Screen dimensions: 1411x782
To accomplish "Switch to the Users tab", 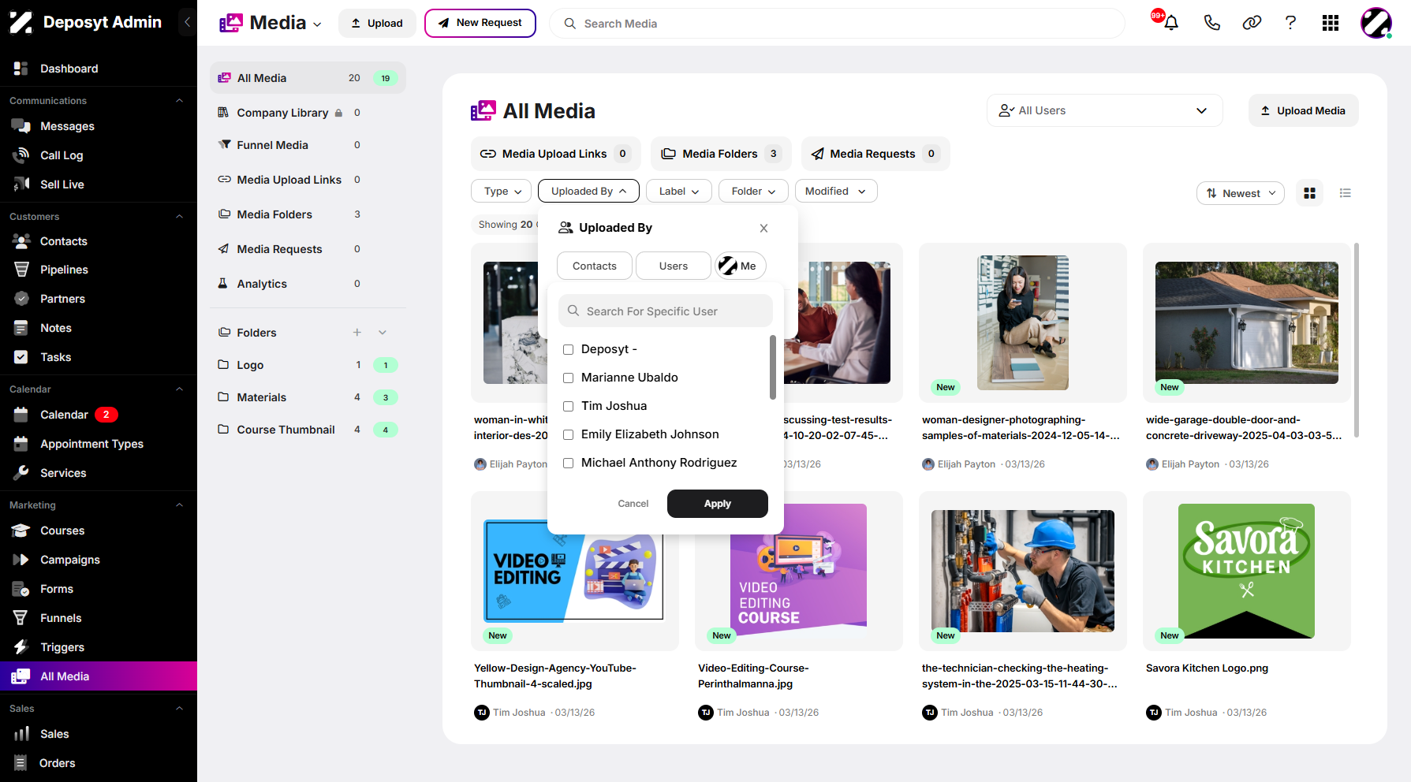I will click(674, 266).
